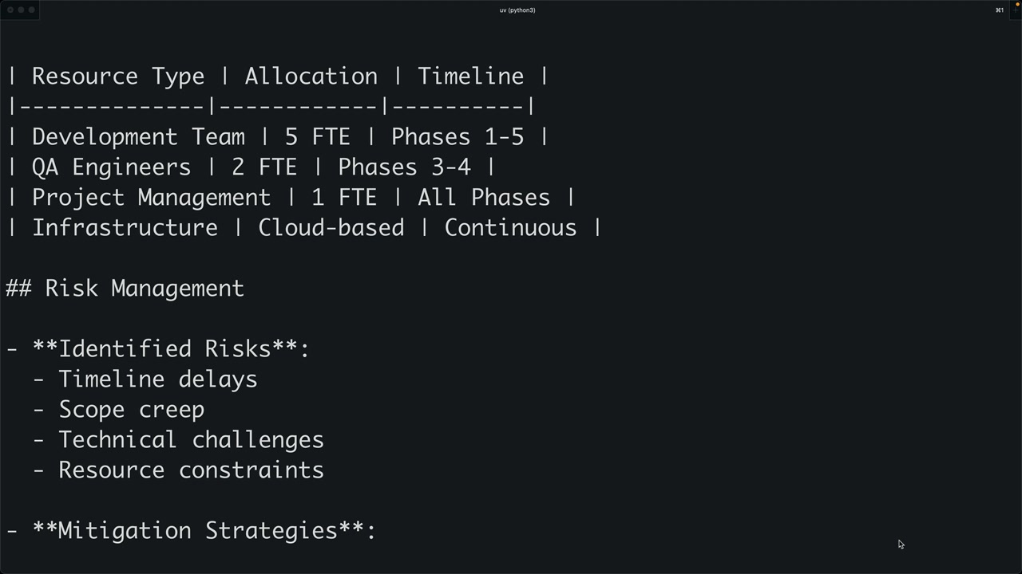Click the "Timeline" column header text

(470, 77)
